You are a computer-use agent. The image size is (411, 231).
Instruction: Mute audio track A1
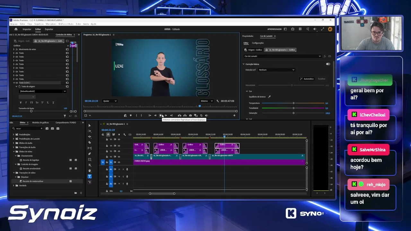tap(119, 169)
